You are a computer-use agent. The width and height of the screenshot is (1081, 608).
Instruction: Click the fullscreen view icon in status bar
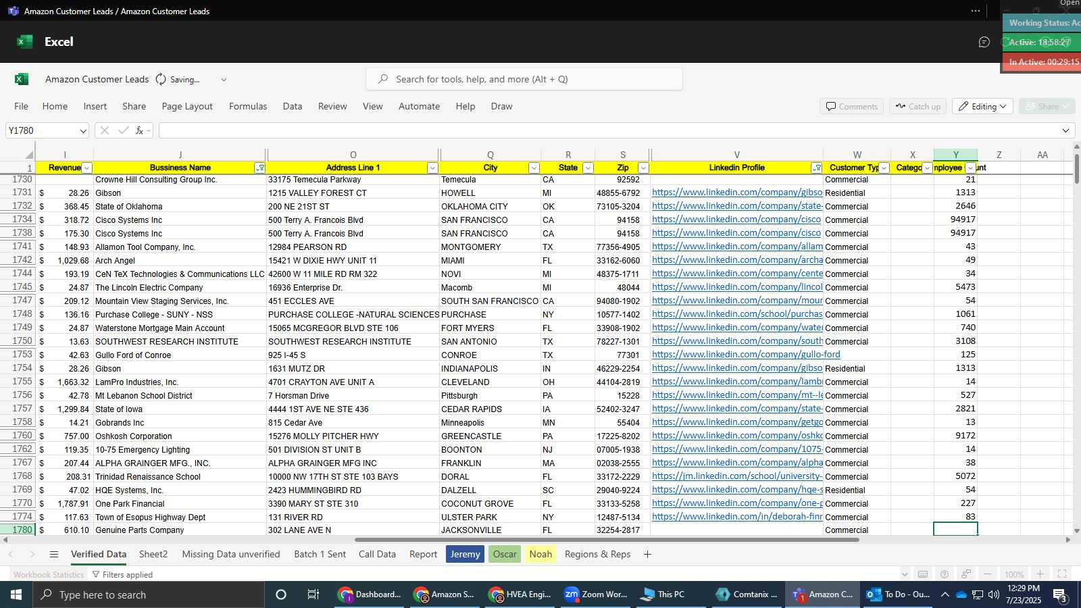pos(1062,574)
